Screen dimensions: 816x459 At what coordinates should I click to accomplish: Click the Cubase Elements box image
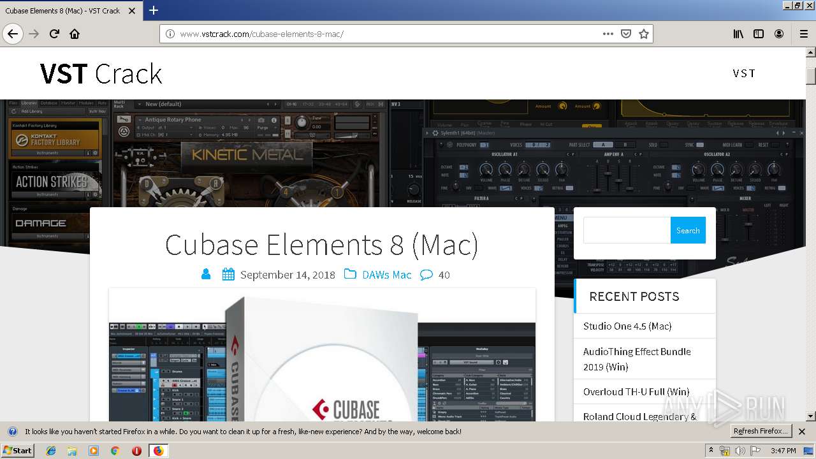pyautogui.click(x=322, y=354)
